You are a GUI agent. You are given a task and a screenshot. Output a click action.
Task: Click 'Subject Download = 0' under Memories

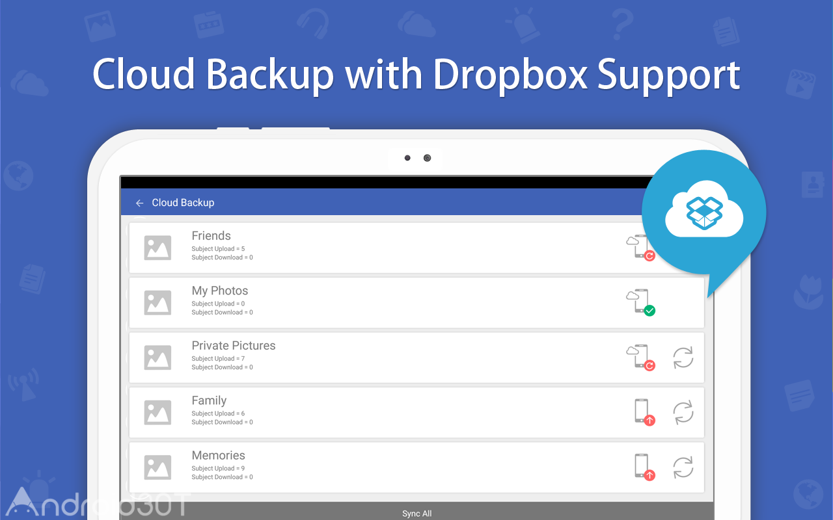click(222, 477)
